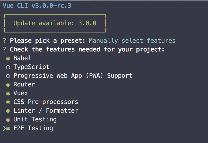This screenshot has width=208, height=143.
Task: Click the question mark before preset prompt
Action: tap(4, 41)
